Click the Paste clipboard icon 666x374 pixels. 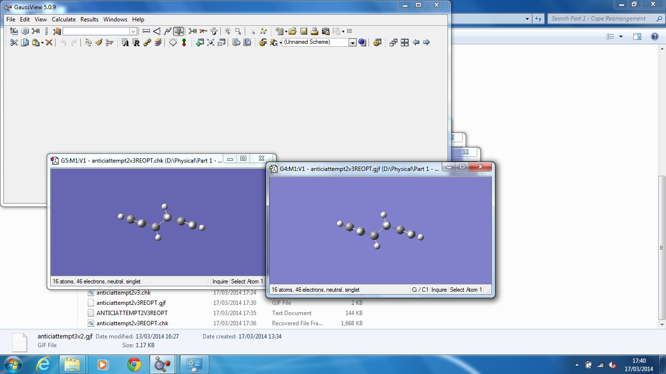35,42
